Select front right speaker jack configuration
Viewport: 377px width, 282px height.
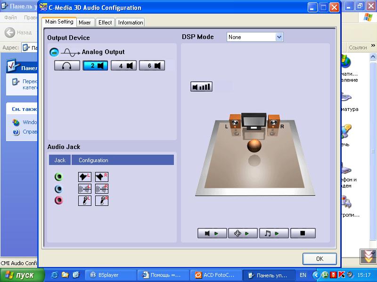[x=102, y=177]
